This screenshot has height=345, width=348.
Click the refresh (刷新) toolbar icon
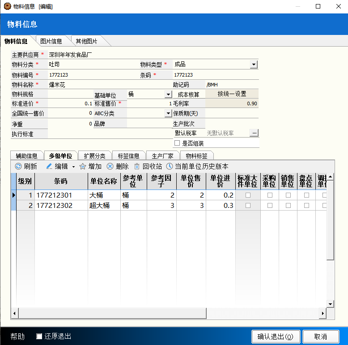18,166
